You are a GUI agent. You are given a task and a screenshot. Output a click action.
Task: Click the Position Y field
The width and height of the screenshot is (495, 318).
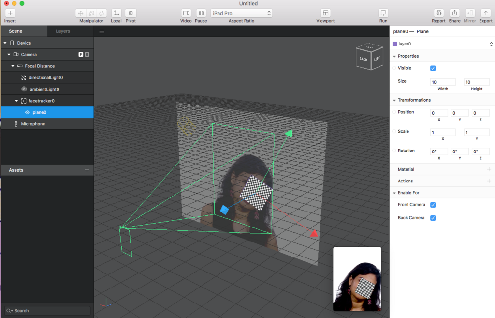pyautogui.click(x=460, y=113)
